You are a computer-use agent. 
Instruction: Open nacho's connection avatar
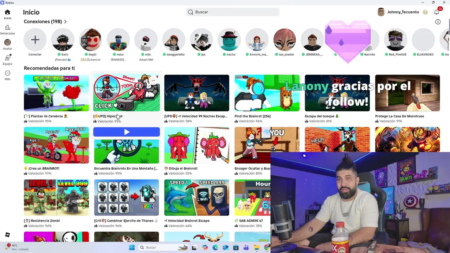click(229, 40)
